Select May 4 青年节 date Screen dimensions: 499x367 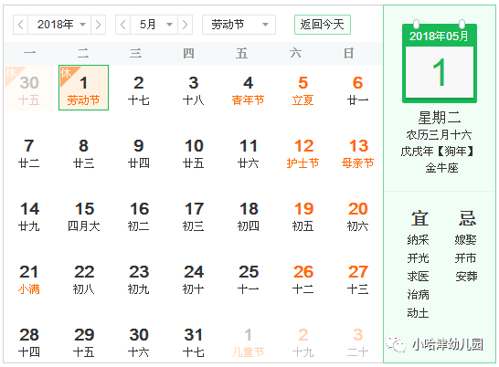point(248,90)
